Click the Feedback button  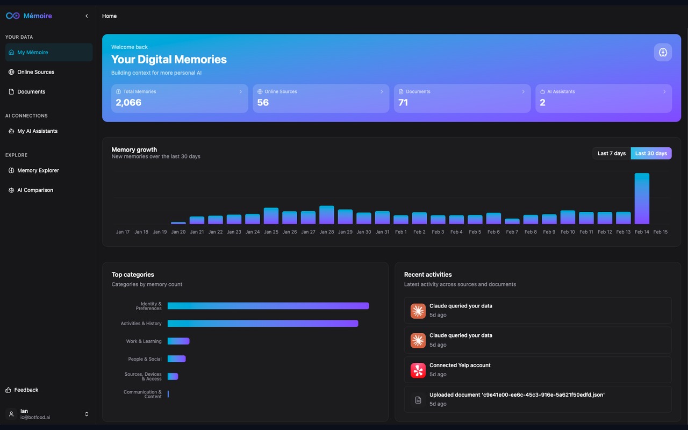tap(21, 390)
